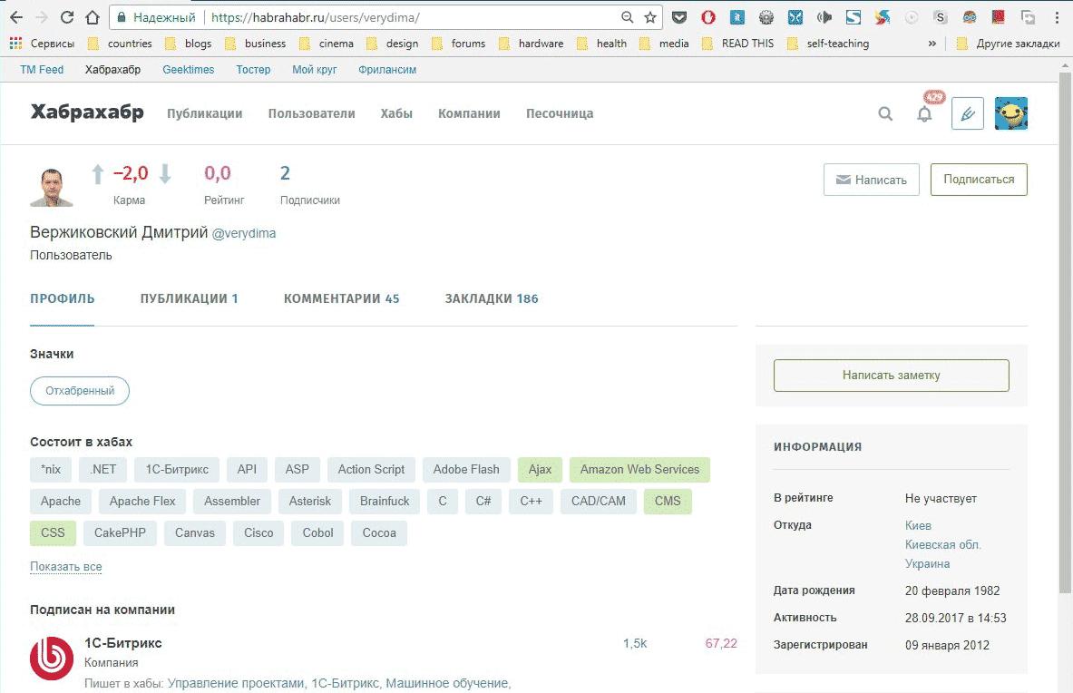Click the Управление проектами hub link
This screenshot has height=693, width=1073.
click(236, 683)
